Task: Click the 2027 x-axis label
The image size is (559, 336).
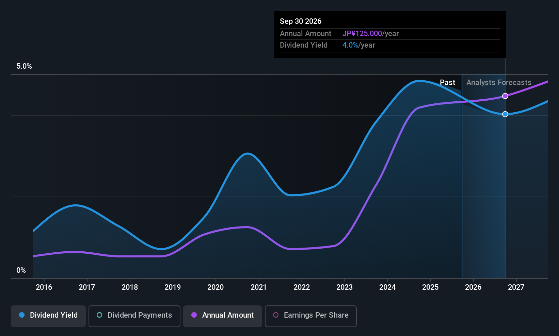Action: tap(516, 287)
